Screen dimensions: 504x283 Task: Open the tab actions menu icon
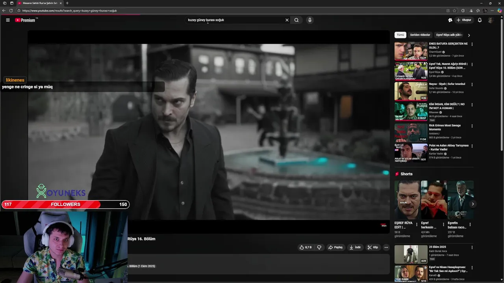pos(12,3)
